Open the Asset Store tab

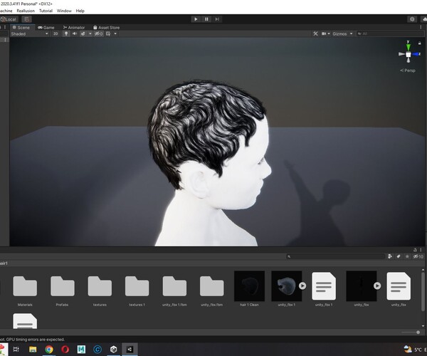coord(106,28)
